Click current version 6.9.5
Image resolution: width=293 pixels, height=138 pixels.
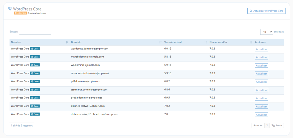(x=167, y=98)
